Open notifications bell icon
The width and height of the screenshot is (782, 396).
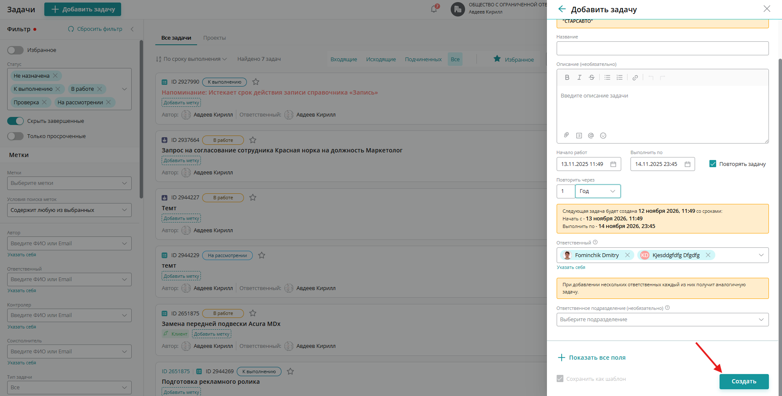(x=434, y=9)
